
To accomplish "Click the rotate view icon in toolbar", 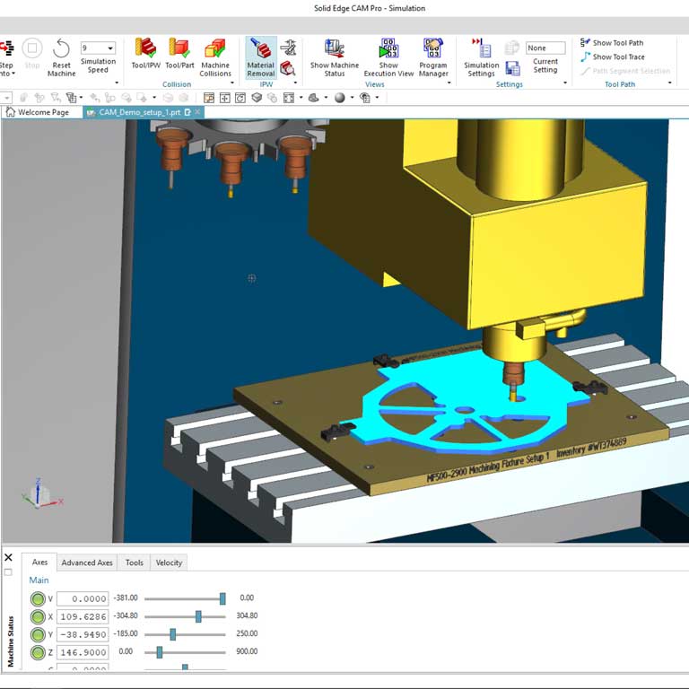I will [x=240, y=98].
